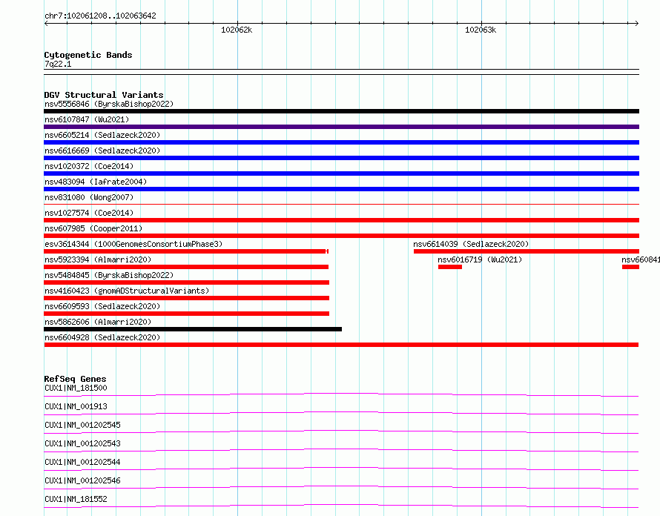Click the nsv831080 (Wong2007) label
This screenshot has height=516, width=660.
(89, 197)
